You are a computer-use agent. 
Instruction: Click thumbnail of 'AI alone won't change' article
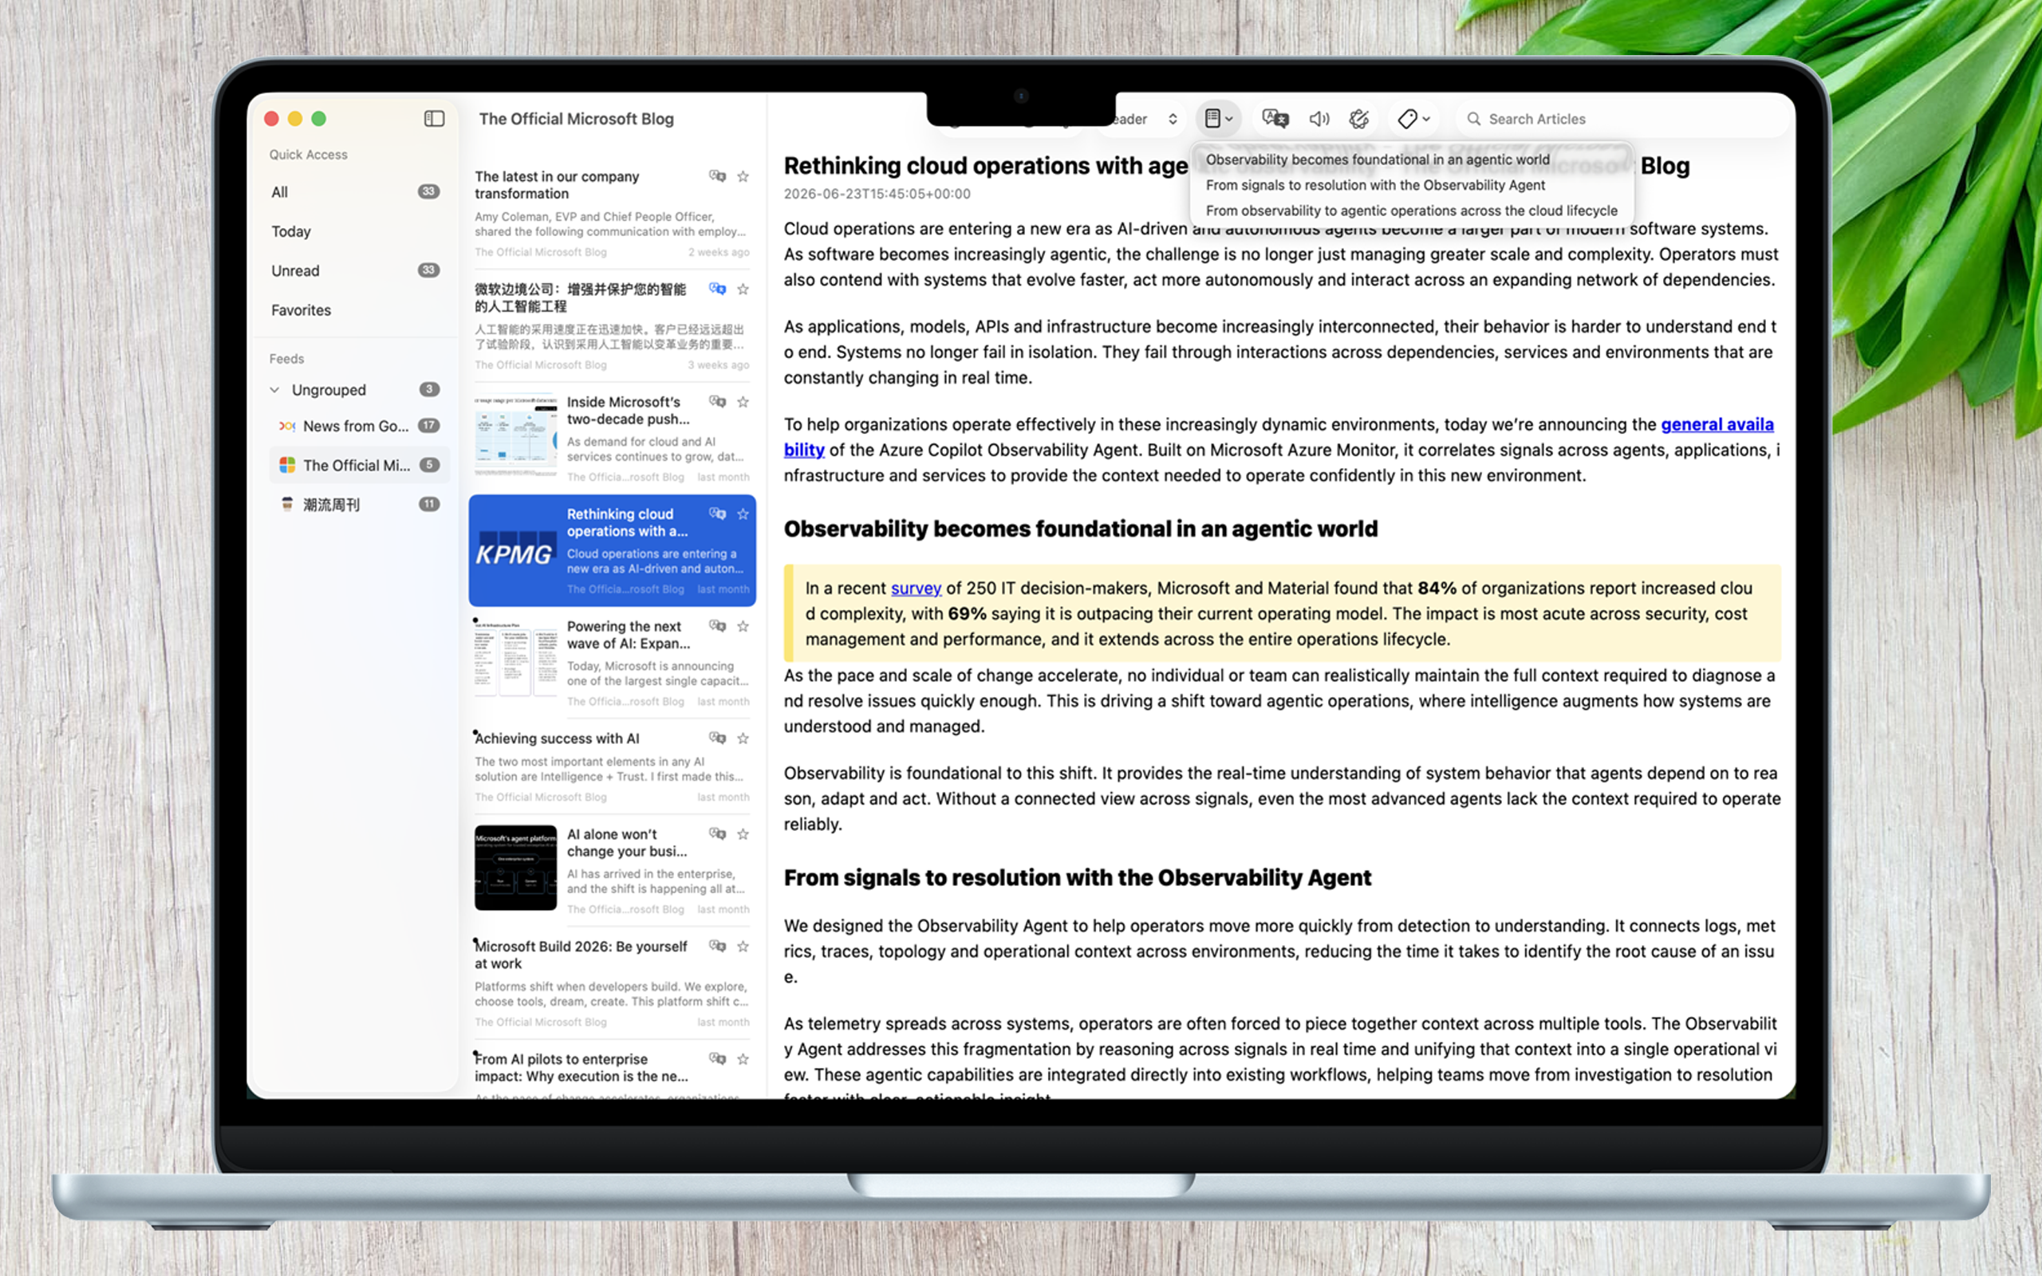tap(515, 868)
